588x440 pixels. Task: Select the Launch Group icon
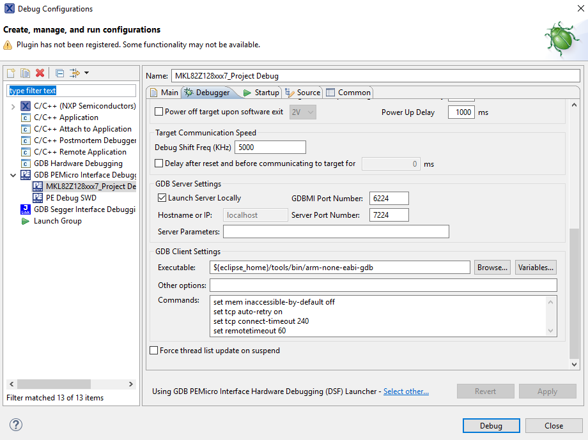click(26, 221)
